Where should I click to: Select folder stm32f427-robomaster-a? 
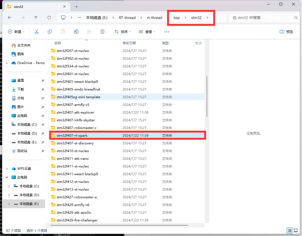(x=127, y=197)
